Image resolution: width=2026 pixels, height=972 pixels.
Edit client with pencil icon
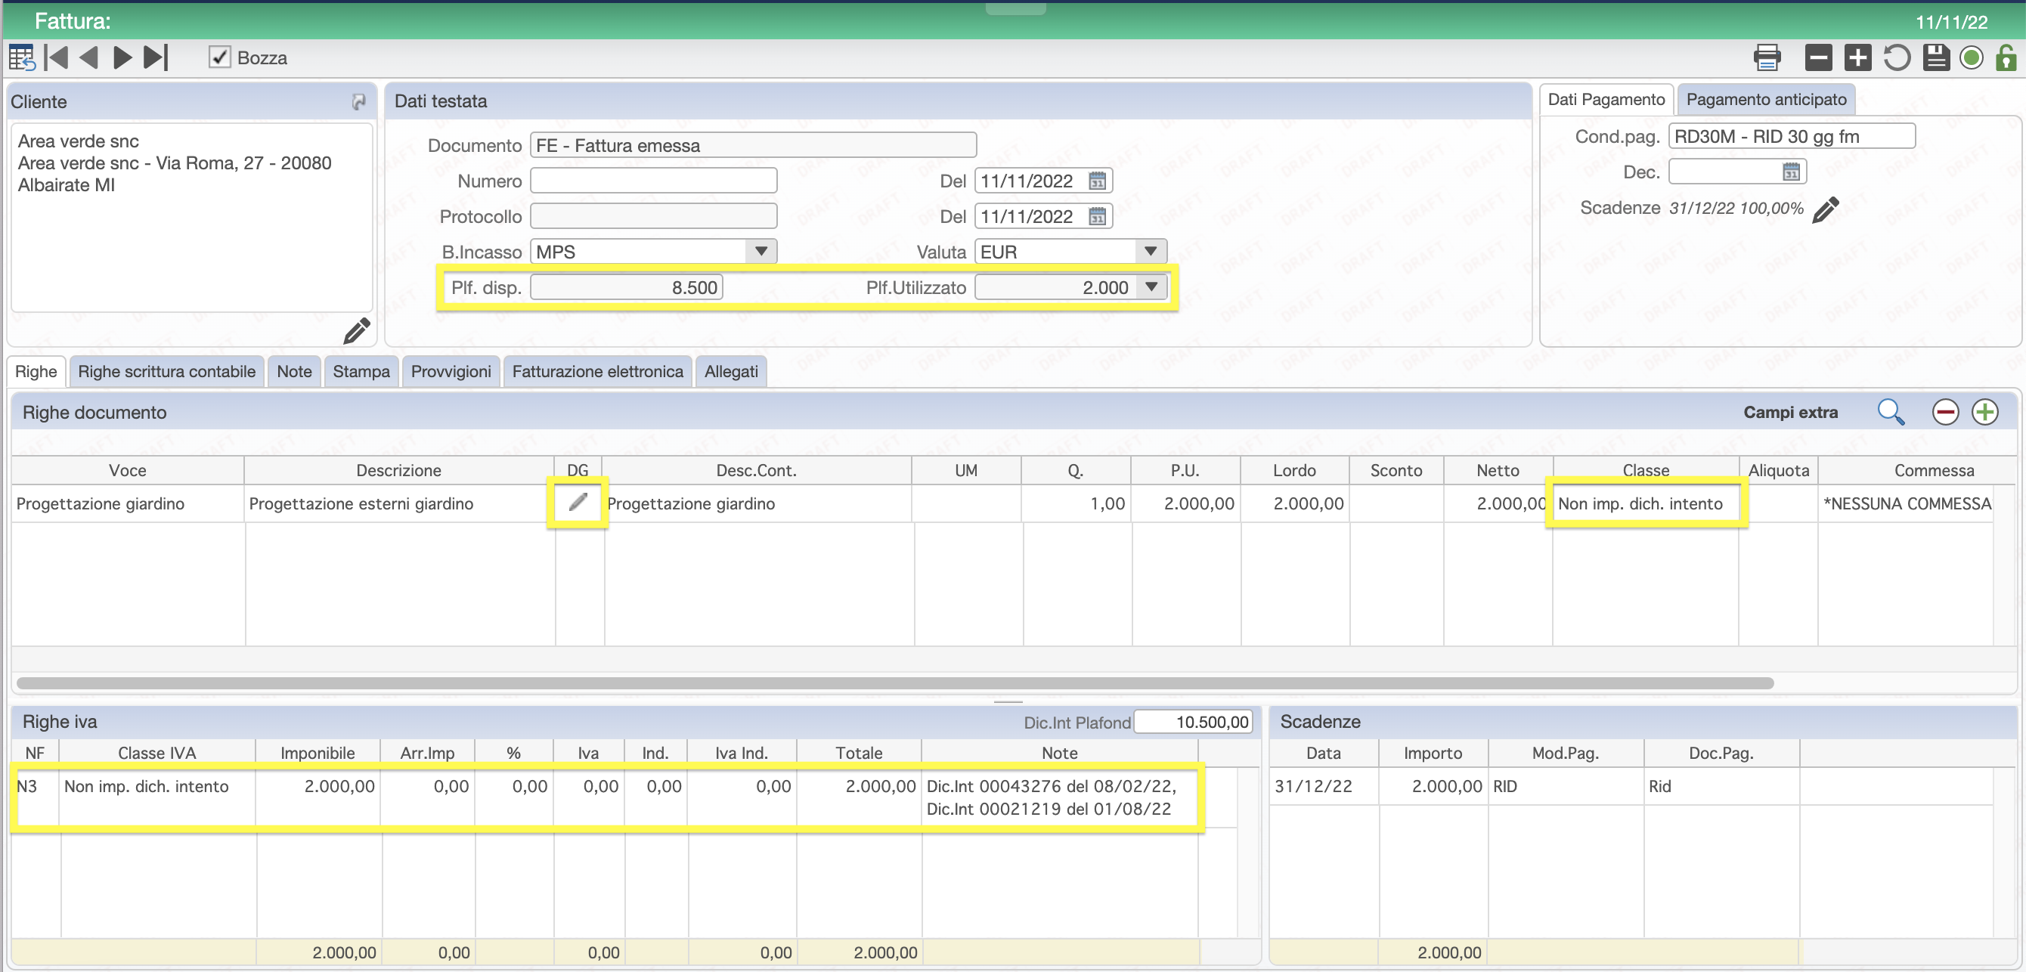coord(356,331)
